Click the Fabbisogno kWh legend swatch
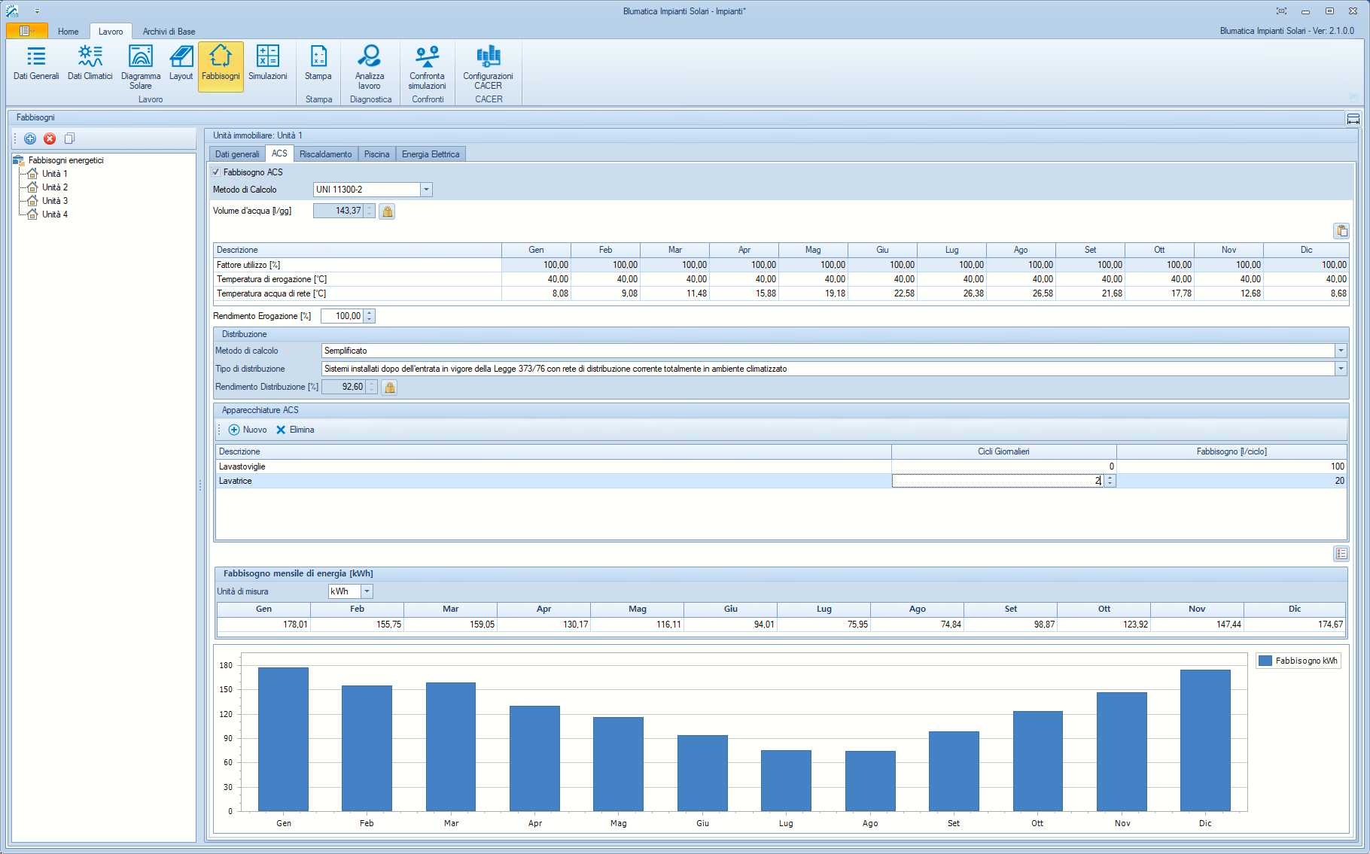Image resolution: width=1370 pixels, height=854 pixels. pyautogui.click(x=1265, y=661)
